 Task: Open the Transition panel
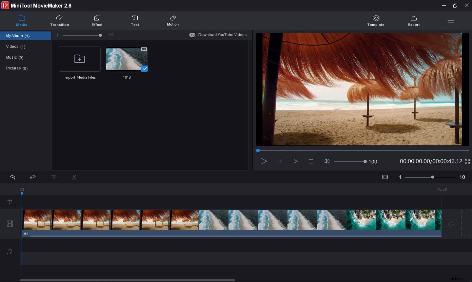pos(59,20)
